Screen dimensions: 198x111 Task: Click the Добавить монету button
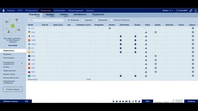click(11, 101)
